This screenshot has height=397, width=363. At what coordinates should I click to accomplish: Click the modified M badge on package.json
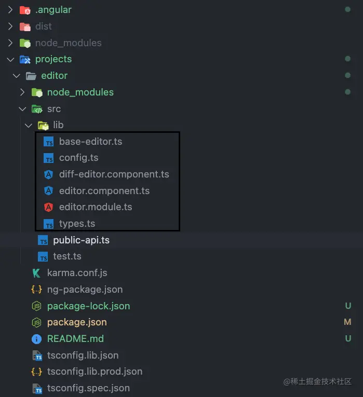pyautogui.click(x=347, y=322)
